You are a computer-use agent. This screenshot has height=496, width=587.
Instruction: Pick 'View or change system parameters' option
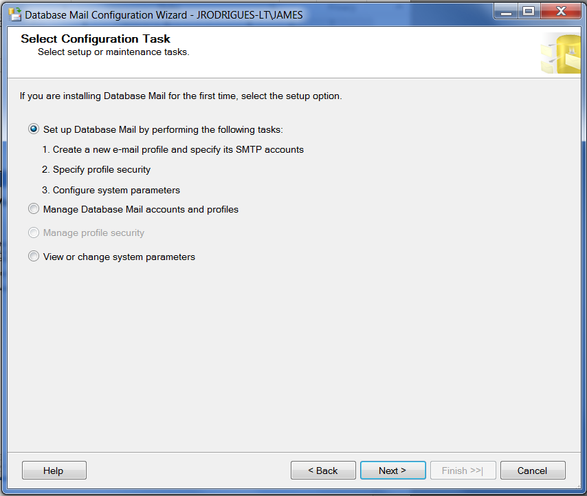coord(34,257)
